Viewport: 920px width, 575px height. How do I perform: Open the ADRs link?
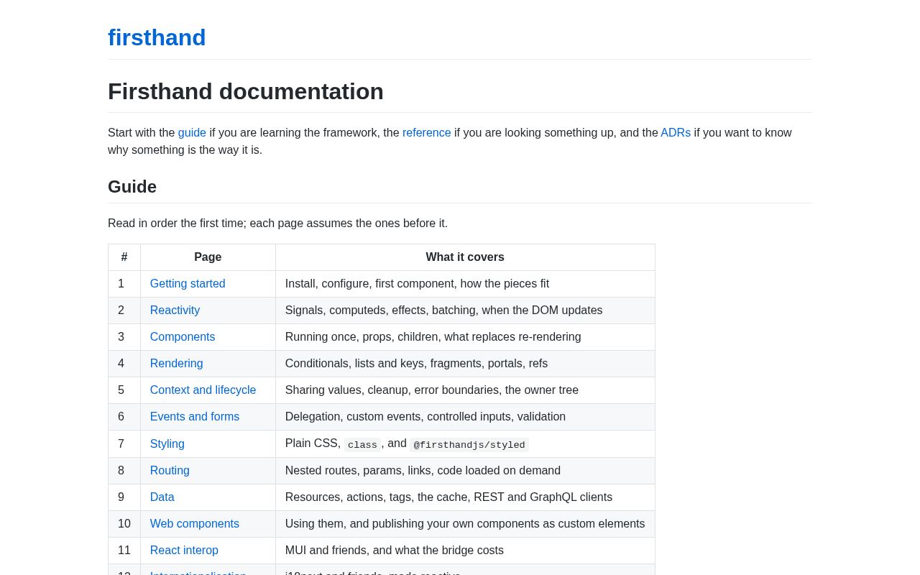click(675, 133)
